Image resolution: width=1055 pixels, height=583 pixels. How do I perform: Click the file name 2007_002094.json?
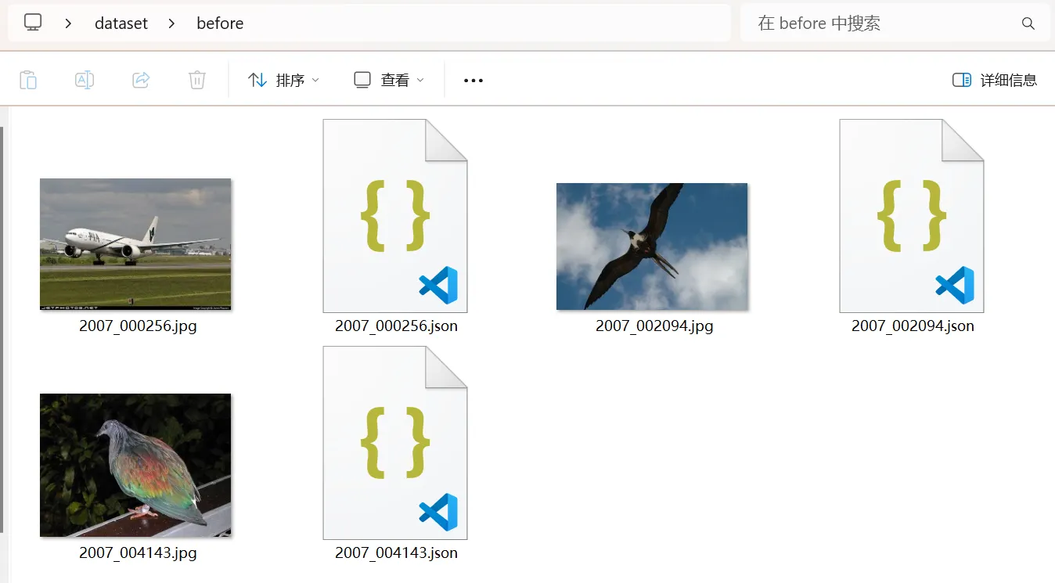[913, 326]
